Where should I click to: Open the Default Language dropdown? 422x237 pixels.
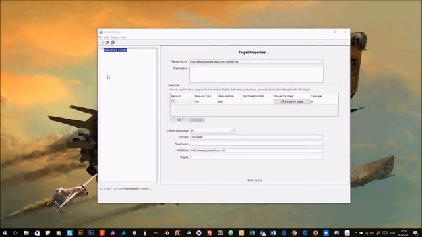(x=212, y=130)
